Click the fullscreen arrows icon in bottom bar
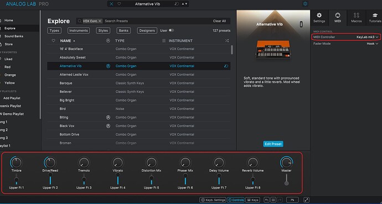 coord(306,200)
